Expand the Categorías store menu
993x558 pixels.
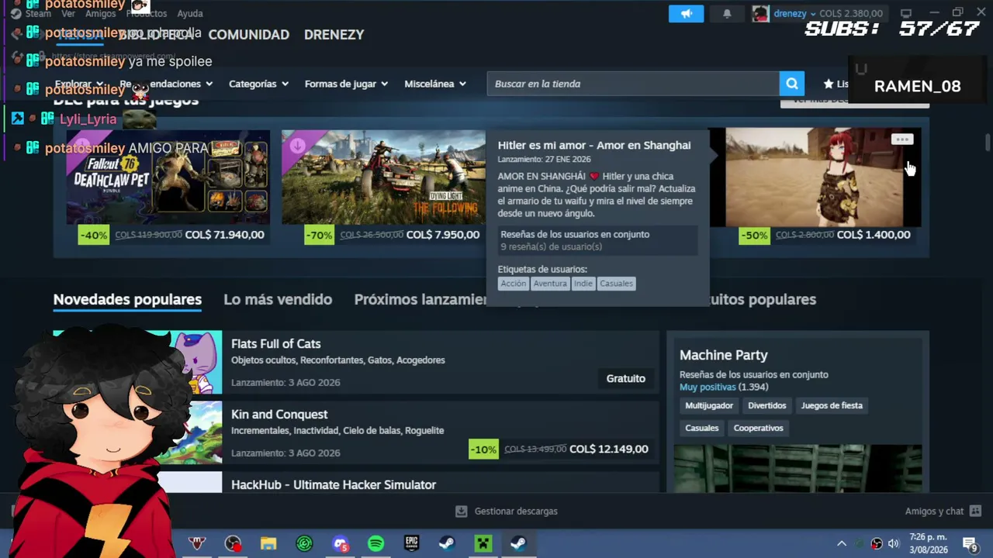[259, 84]
